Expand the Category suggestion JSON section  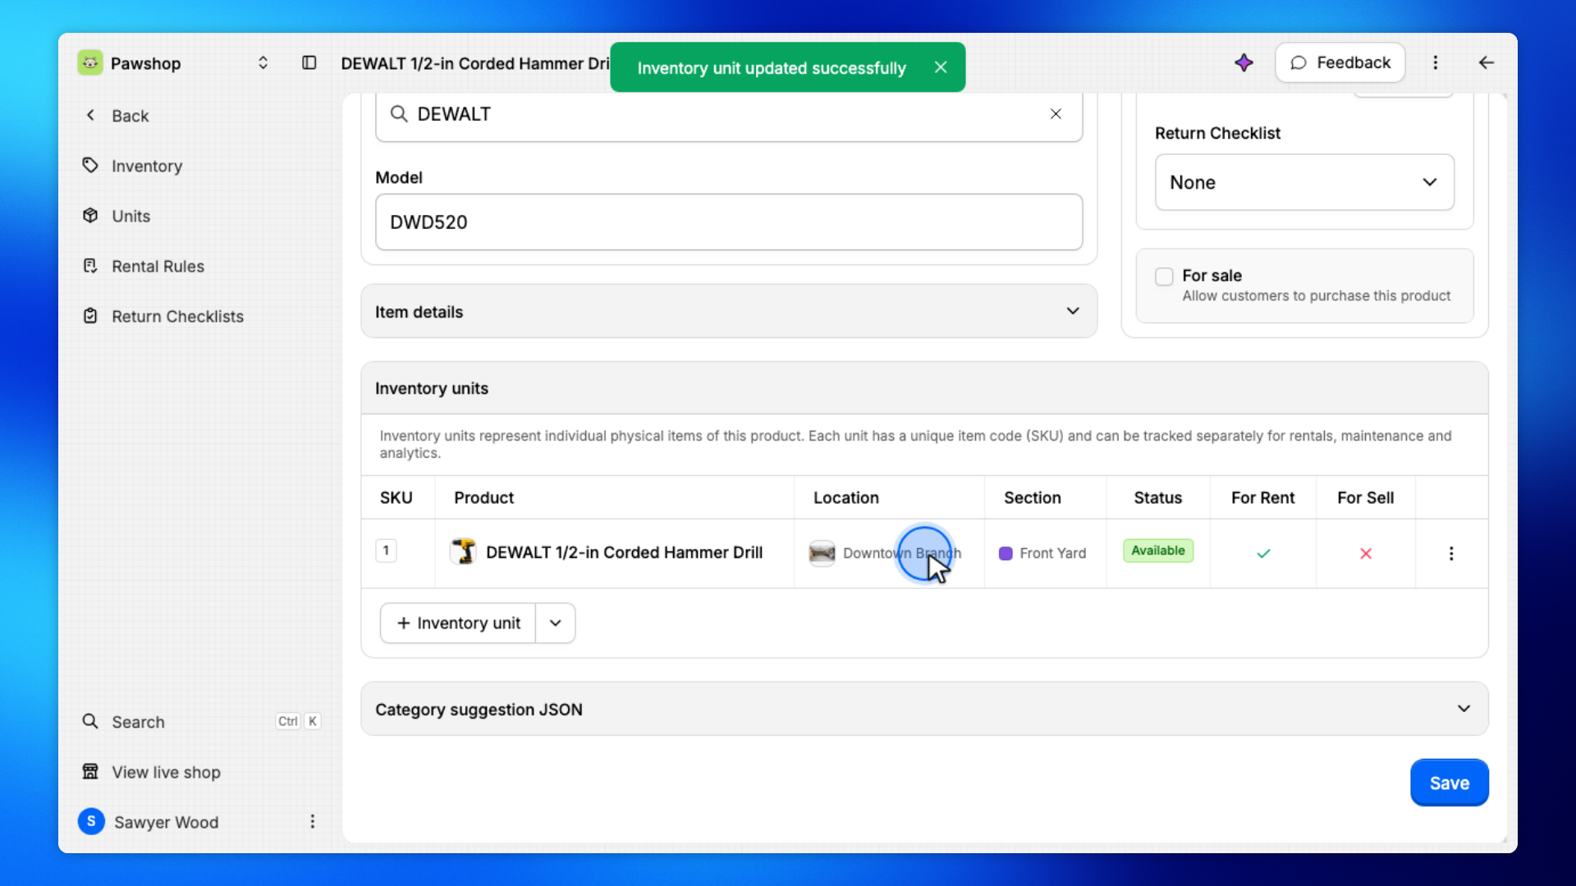924,709
